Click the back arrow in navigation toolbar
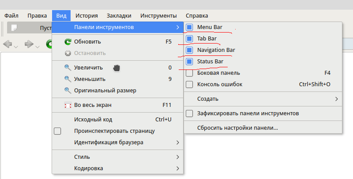Image resolution: width=353 pixels, height=179 pixels. pyautogui.click(x=8, y=44)
